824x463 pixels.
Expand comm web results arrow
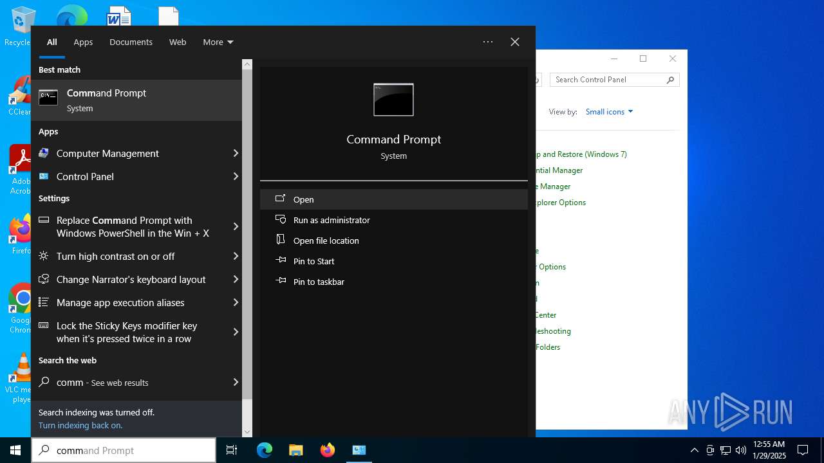click(x=236, y=382)
